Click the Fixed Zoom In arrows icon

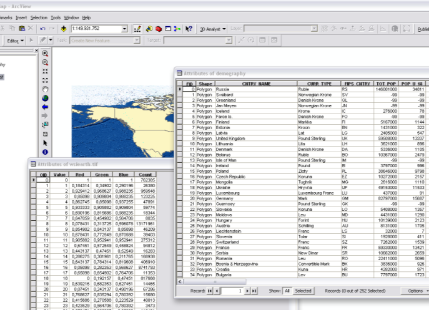[45, 71]
